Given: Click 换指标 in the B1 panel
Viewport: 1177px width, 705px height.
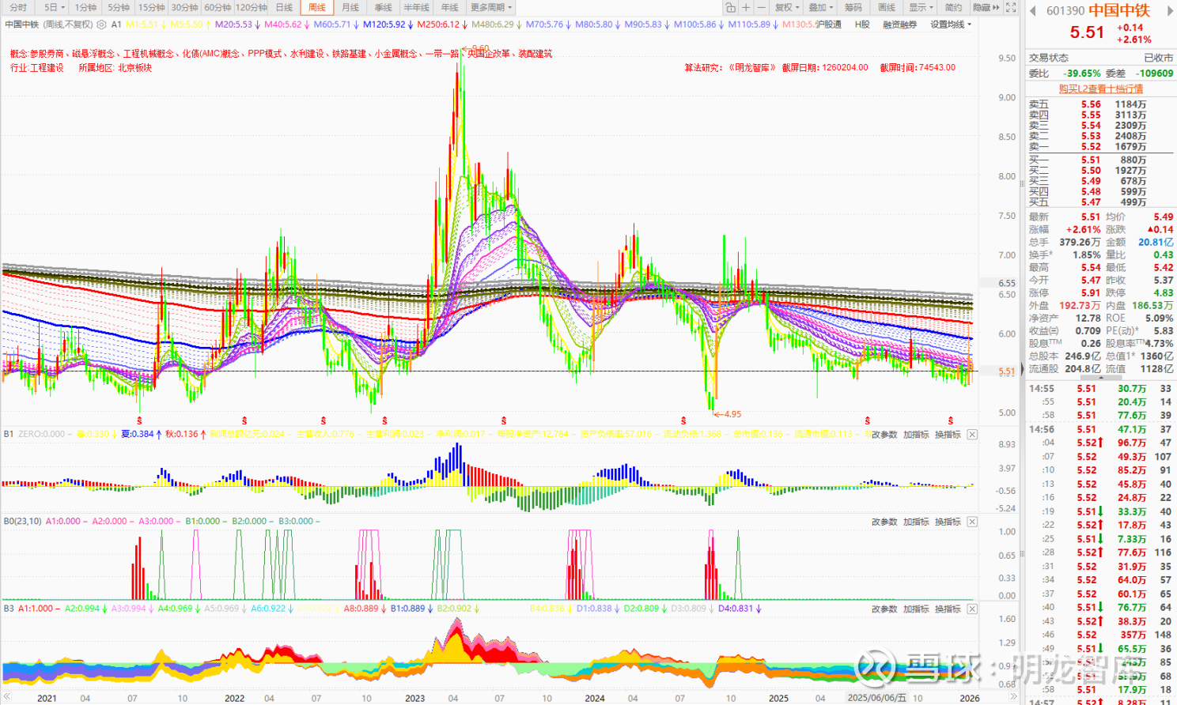Looking at the screenshot, I should coord(948,435).
